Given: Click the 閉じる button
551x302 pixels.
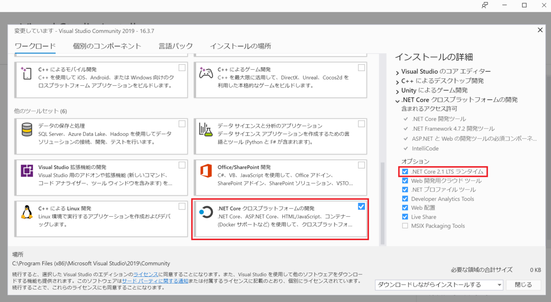Looking at the screenshot, I should pos(523,285).
